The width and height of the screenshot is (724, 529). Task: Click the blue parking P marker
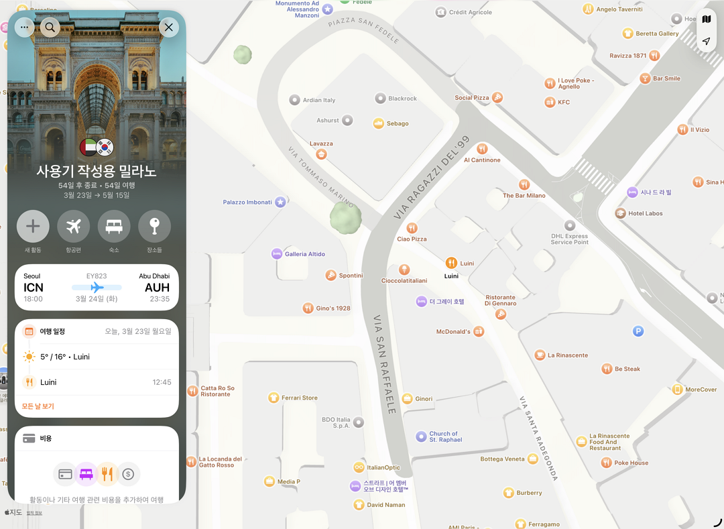638,331
